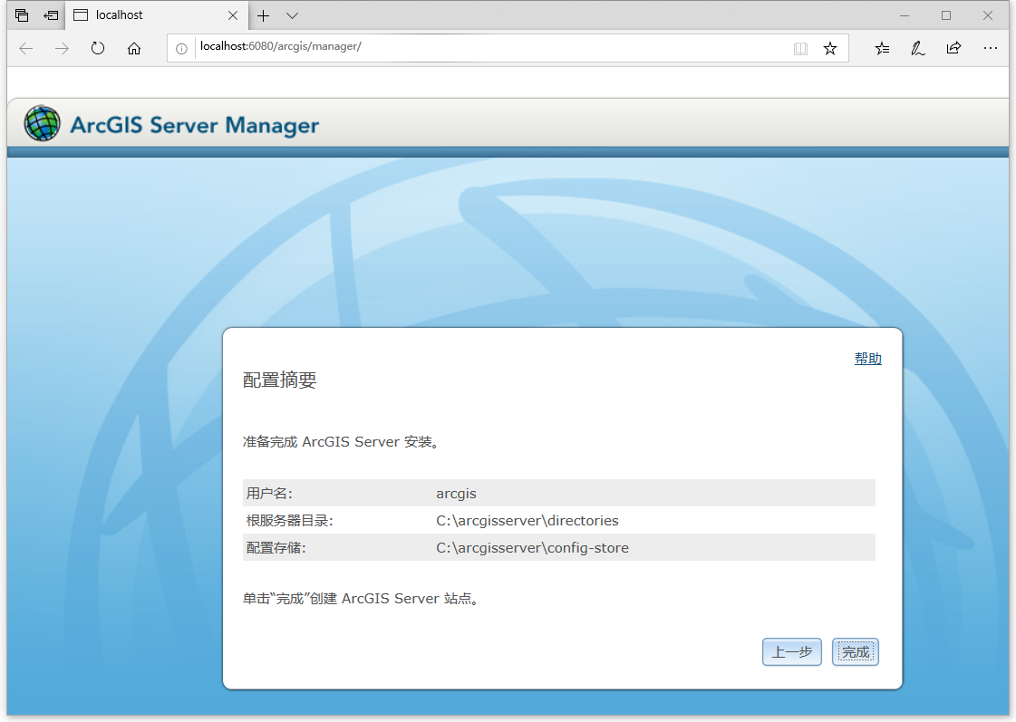This screenshot has width=1016, height=722.
Task: Open reading view book icon
Action: click(x=801, y=49)
